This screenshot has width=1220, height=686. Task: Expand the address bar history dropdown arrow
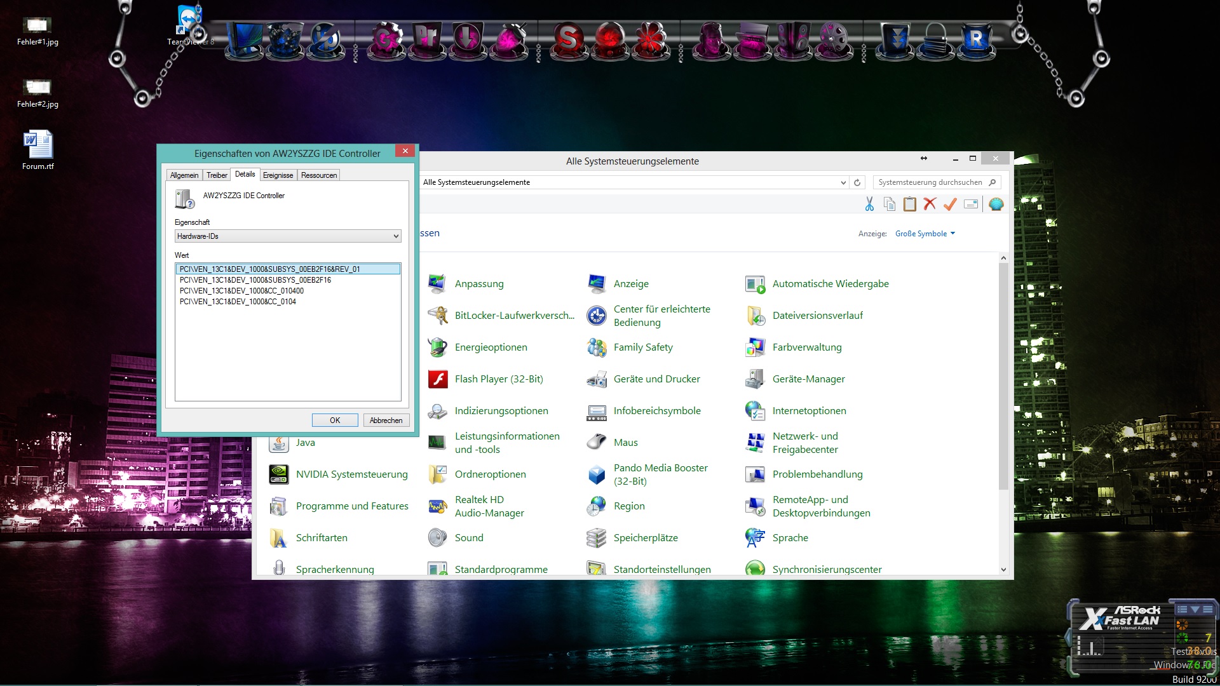pyautogui.click(x=843, y=183)
